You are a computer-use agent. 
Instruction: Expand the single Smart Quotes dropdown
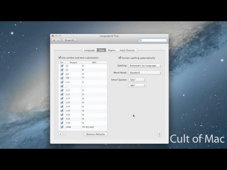tap(137, 85)
